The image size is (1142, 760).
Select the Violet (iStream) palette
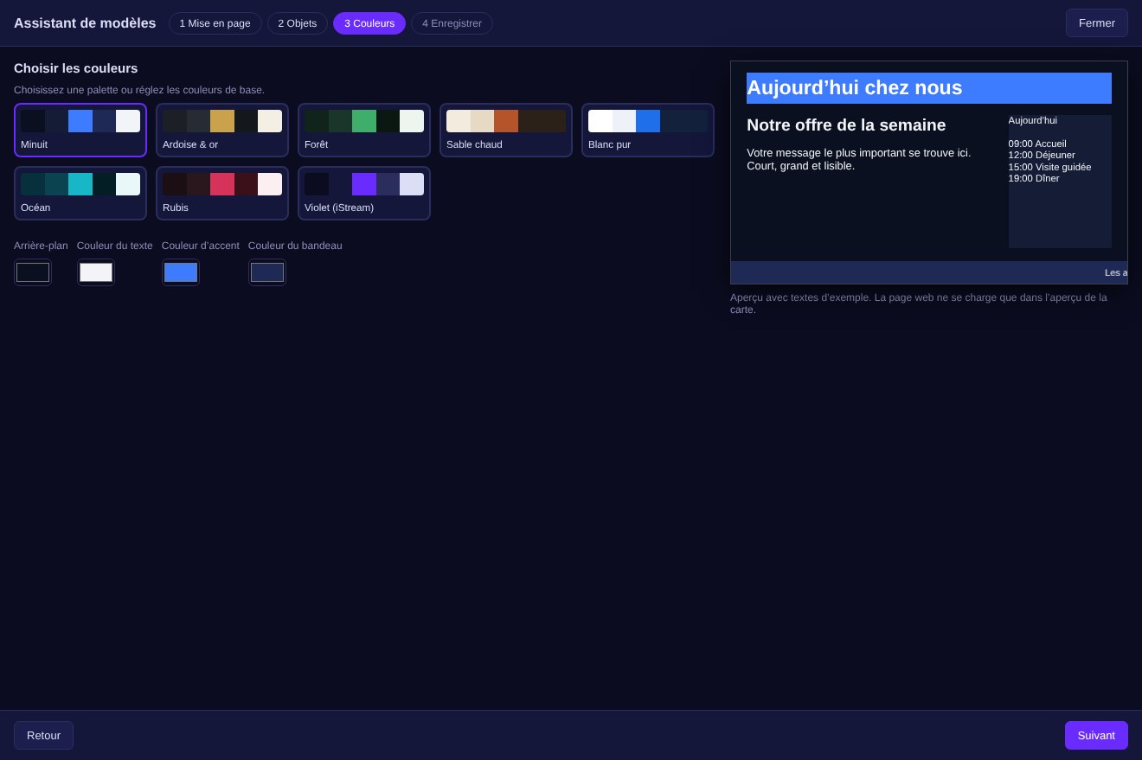click(x=364, y=193)
